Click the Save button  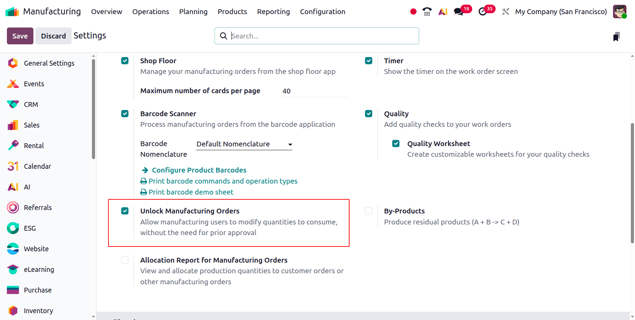20,36
